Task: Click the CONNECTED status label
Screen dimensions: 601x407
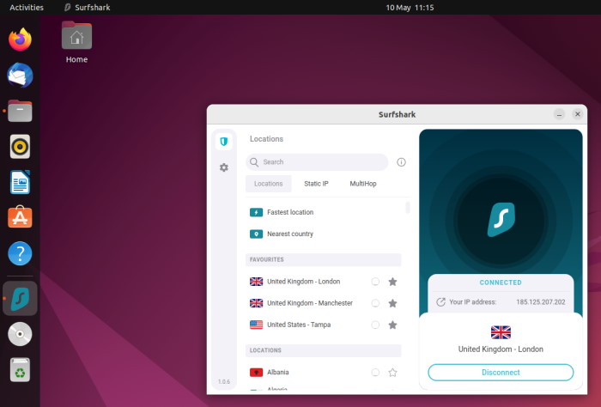Action: 501,282
